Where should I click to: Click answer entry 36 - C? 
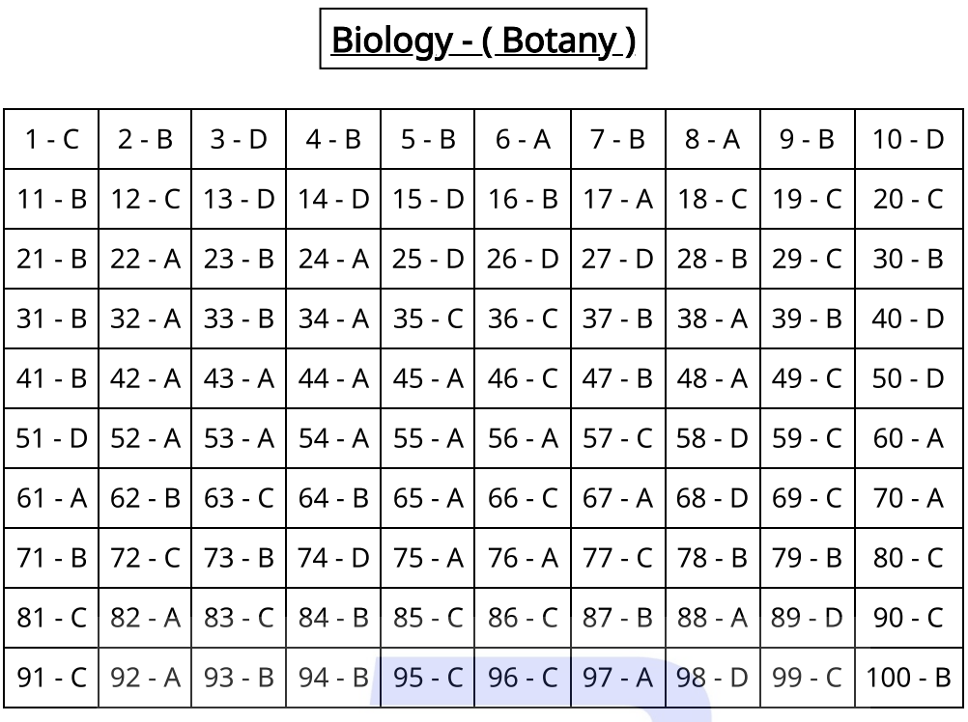tap(523, 319)
